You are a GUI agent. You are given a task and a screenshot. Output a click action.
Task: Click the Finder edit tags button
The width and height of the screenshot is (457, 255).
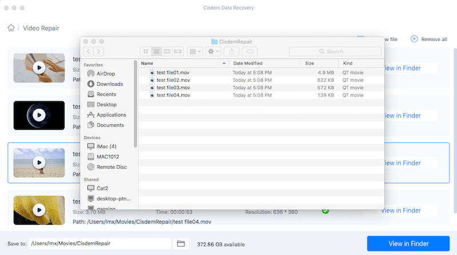[x=250, y=51]
